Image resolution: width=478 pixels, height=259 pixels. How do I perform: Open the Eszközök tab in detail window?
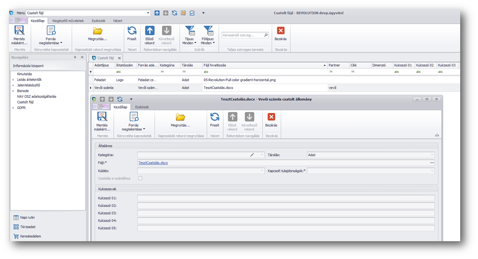coord(142,107)
